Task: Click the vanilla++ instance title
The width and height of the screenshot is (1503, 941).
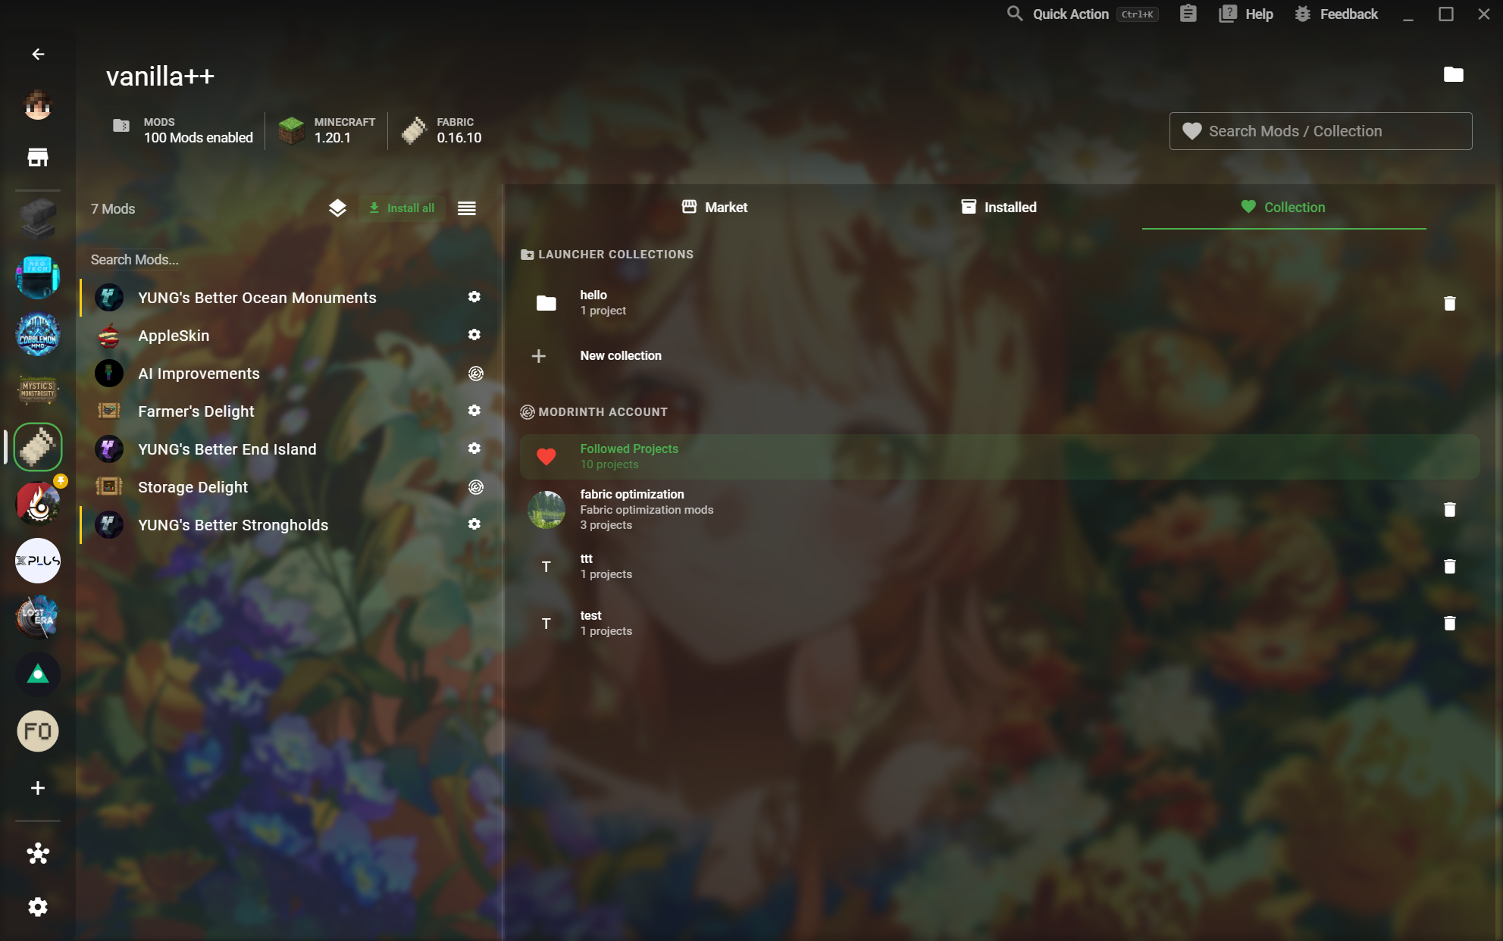Action: tap(160, 76)
